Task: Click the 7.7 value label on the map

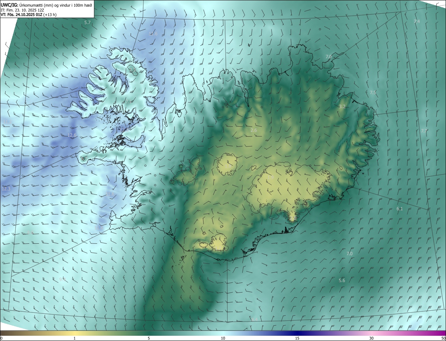Action: coord(424,131)
